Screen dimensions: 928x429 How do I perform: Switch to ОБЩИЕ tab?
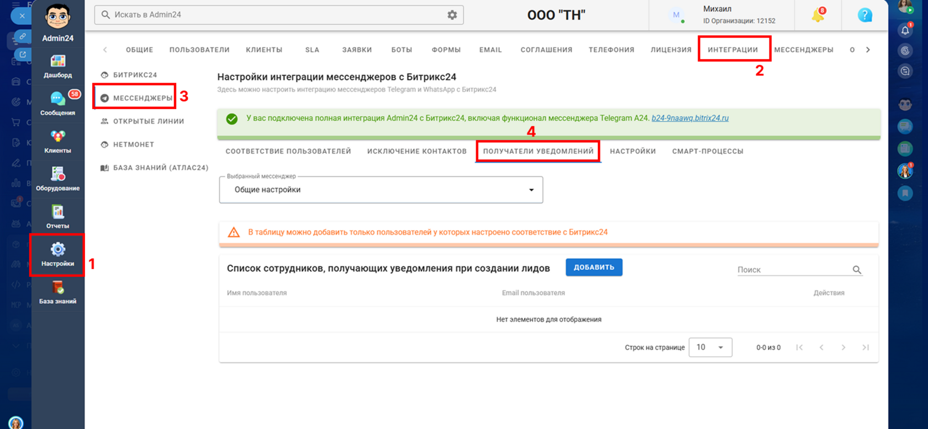[x=139, y=50]
